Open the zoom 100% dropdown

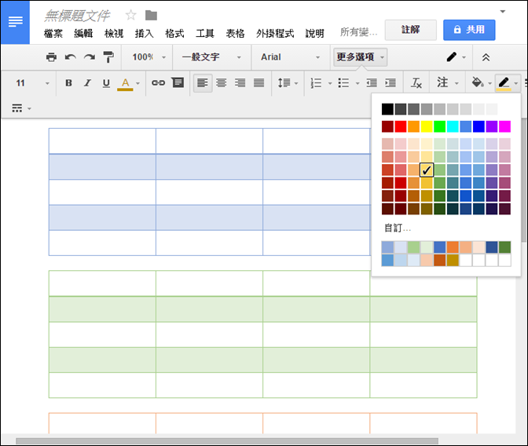point(148,57)
